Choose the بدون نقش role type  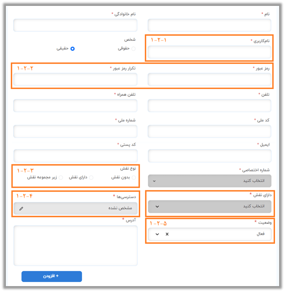[x=133, y=177]
